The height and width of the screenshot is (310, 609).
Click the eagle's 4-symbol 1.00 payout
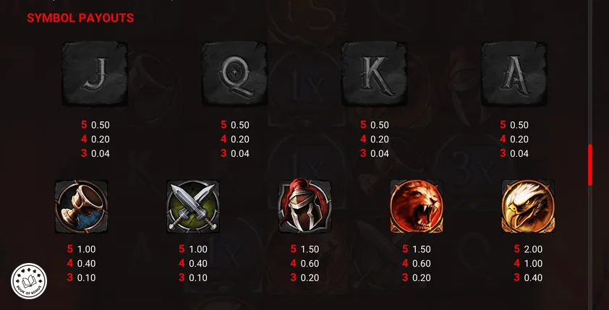(x=534, y=264)
